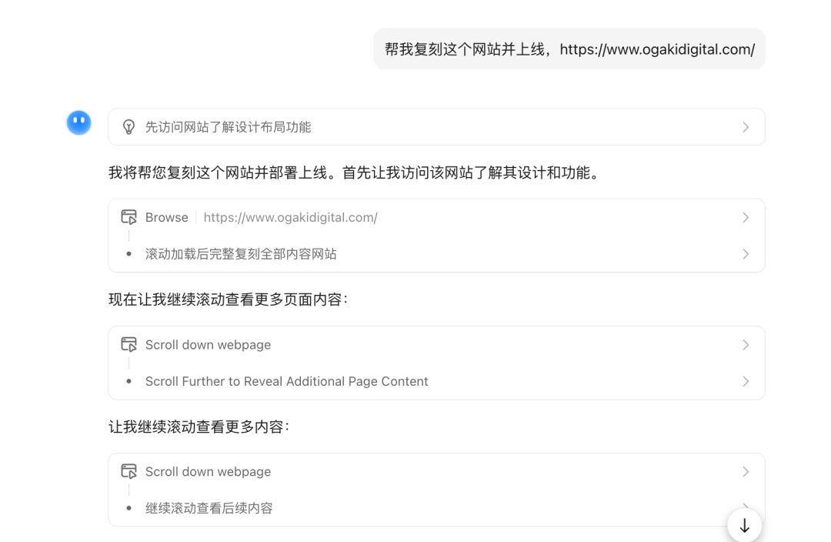This screenshot has height=542, width=831.
Task: Select the user's 帮我复刻这个网站 message bubble
Action: [569, 48]
